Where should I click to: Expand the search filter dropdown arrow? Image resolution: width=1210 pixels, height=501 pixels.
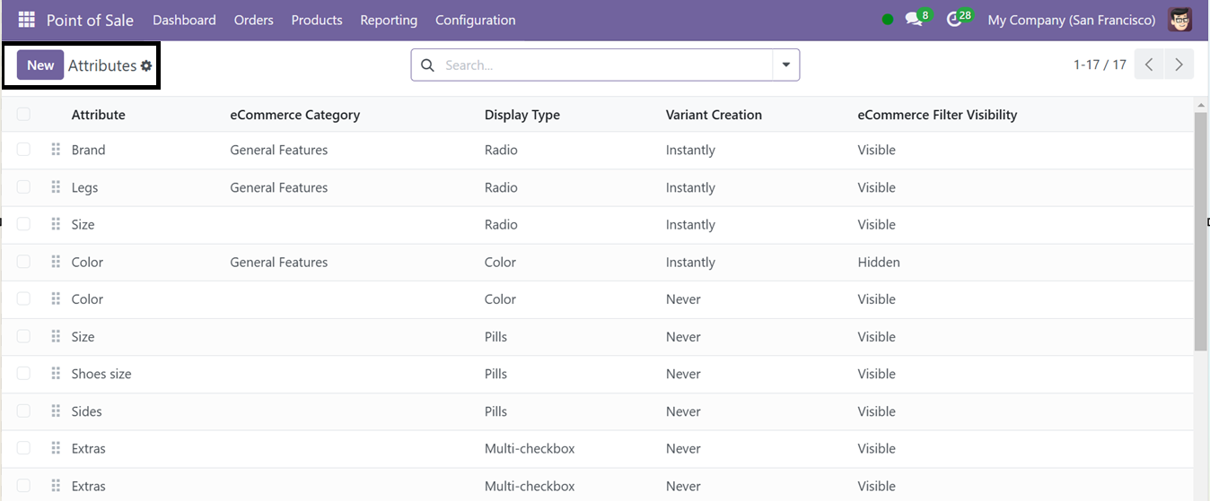pos(786,65)
